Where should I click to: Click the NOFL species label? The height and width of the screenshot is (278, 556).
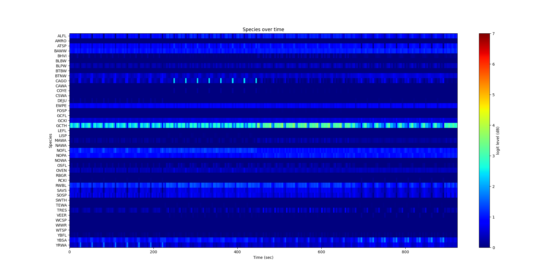coord(61,150)
